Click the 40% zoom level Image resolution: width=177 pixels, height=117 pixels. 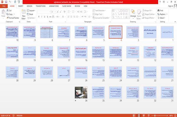pos(171,116)
